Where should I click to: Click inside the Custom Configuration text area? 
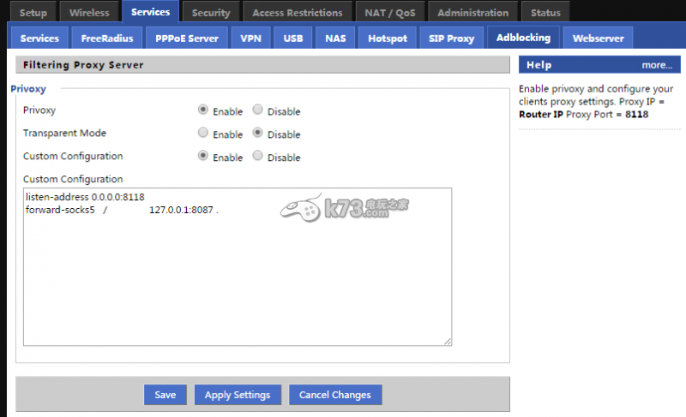(x=238, y=274)
